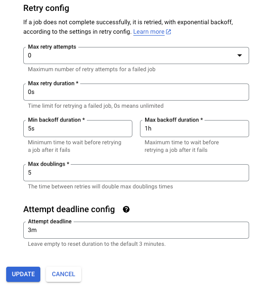Click the hint saying 0s means unlimited
Viewport: 270px width, 289px height.
click(96, 106)
